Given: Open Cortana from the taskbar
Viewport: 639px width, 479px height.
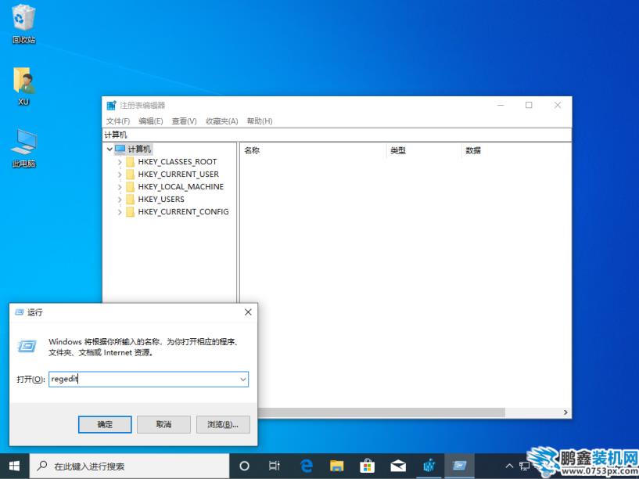Looking at the screenshot, I should coord(244,466).
